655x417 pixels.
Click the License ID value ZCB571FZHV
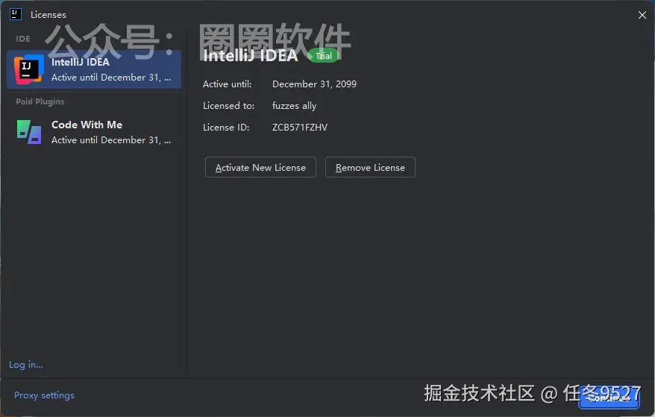coord(299,128)
